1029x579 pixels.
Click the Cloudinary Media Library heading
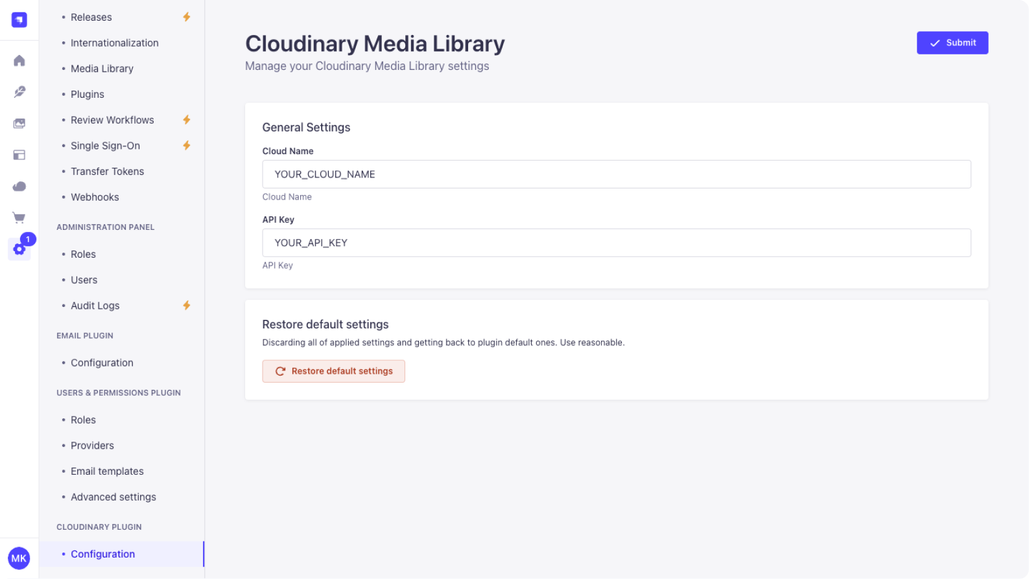(x=375, y=43)
